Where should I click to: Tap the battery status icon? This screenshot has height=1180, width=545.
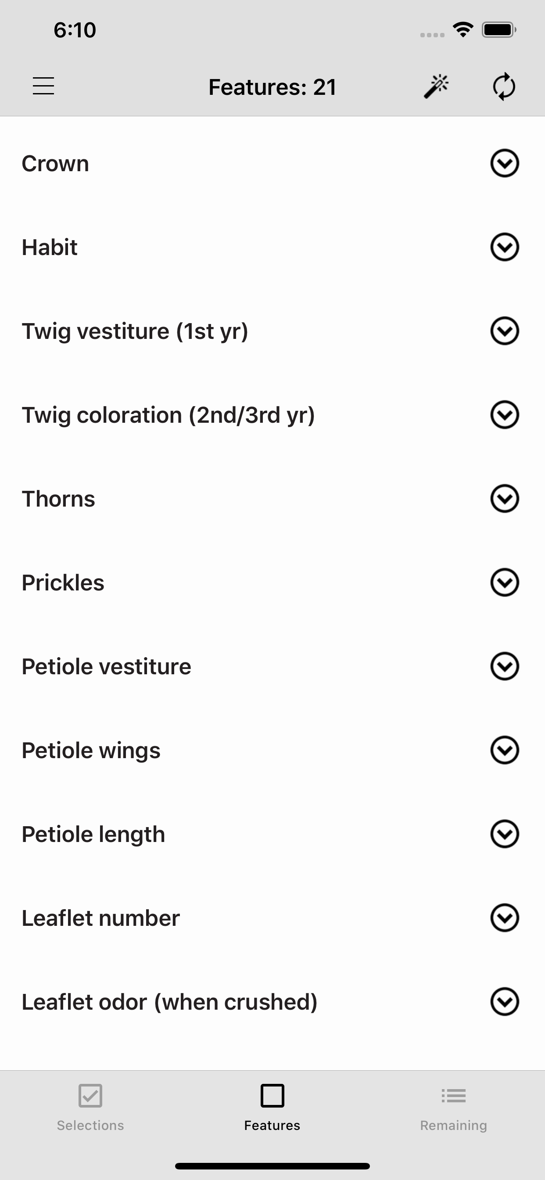coord(498,30)
